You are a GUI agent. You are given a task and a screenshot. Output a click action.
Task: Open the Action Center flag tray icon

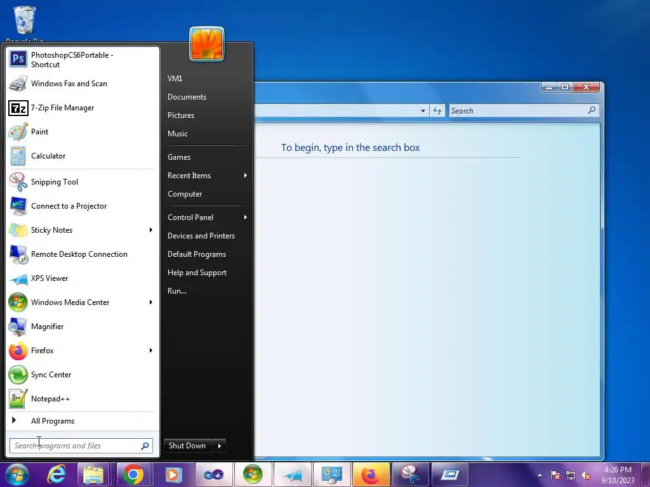pyautogui.click(x=555, y=476)
